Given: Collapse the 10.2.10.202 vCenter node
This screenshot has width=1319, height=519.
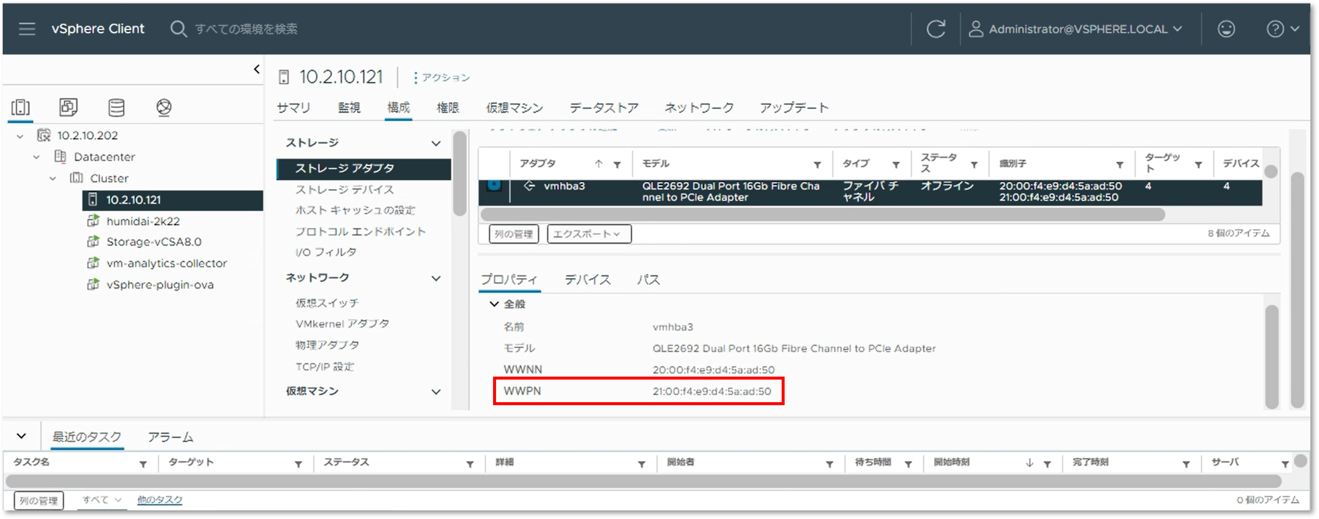Looking at the screenshot, I should click(x=20, y=136).
